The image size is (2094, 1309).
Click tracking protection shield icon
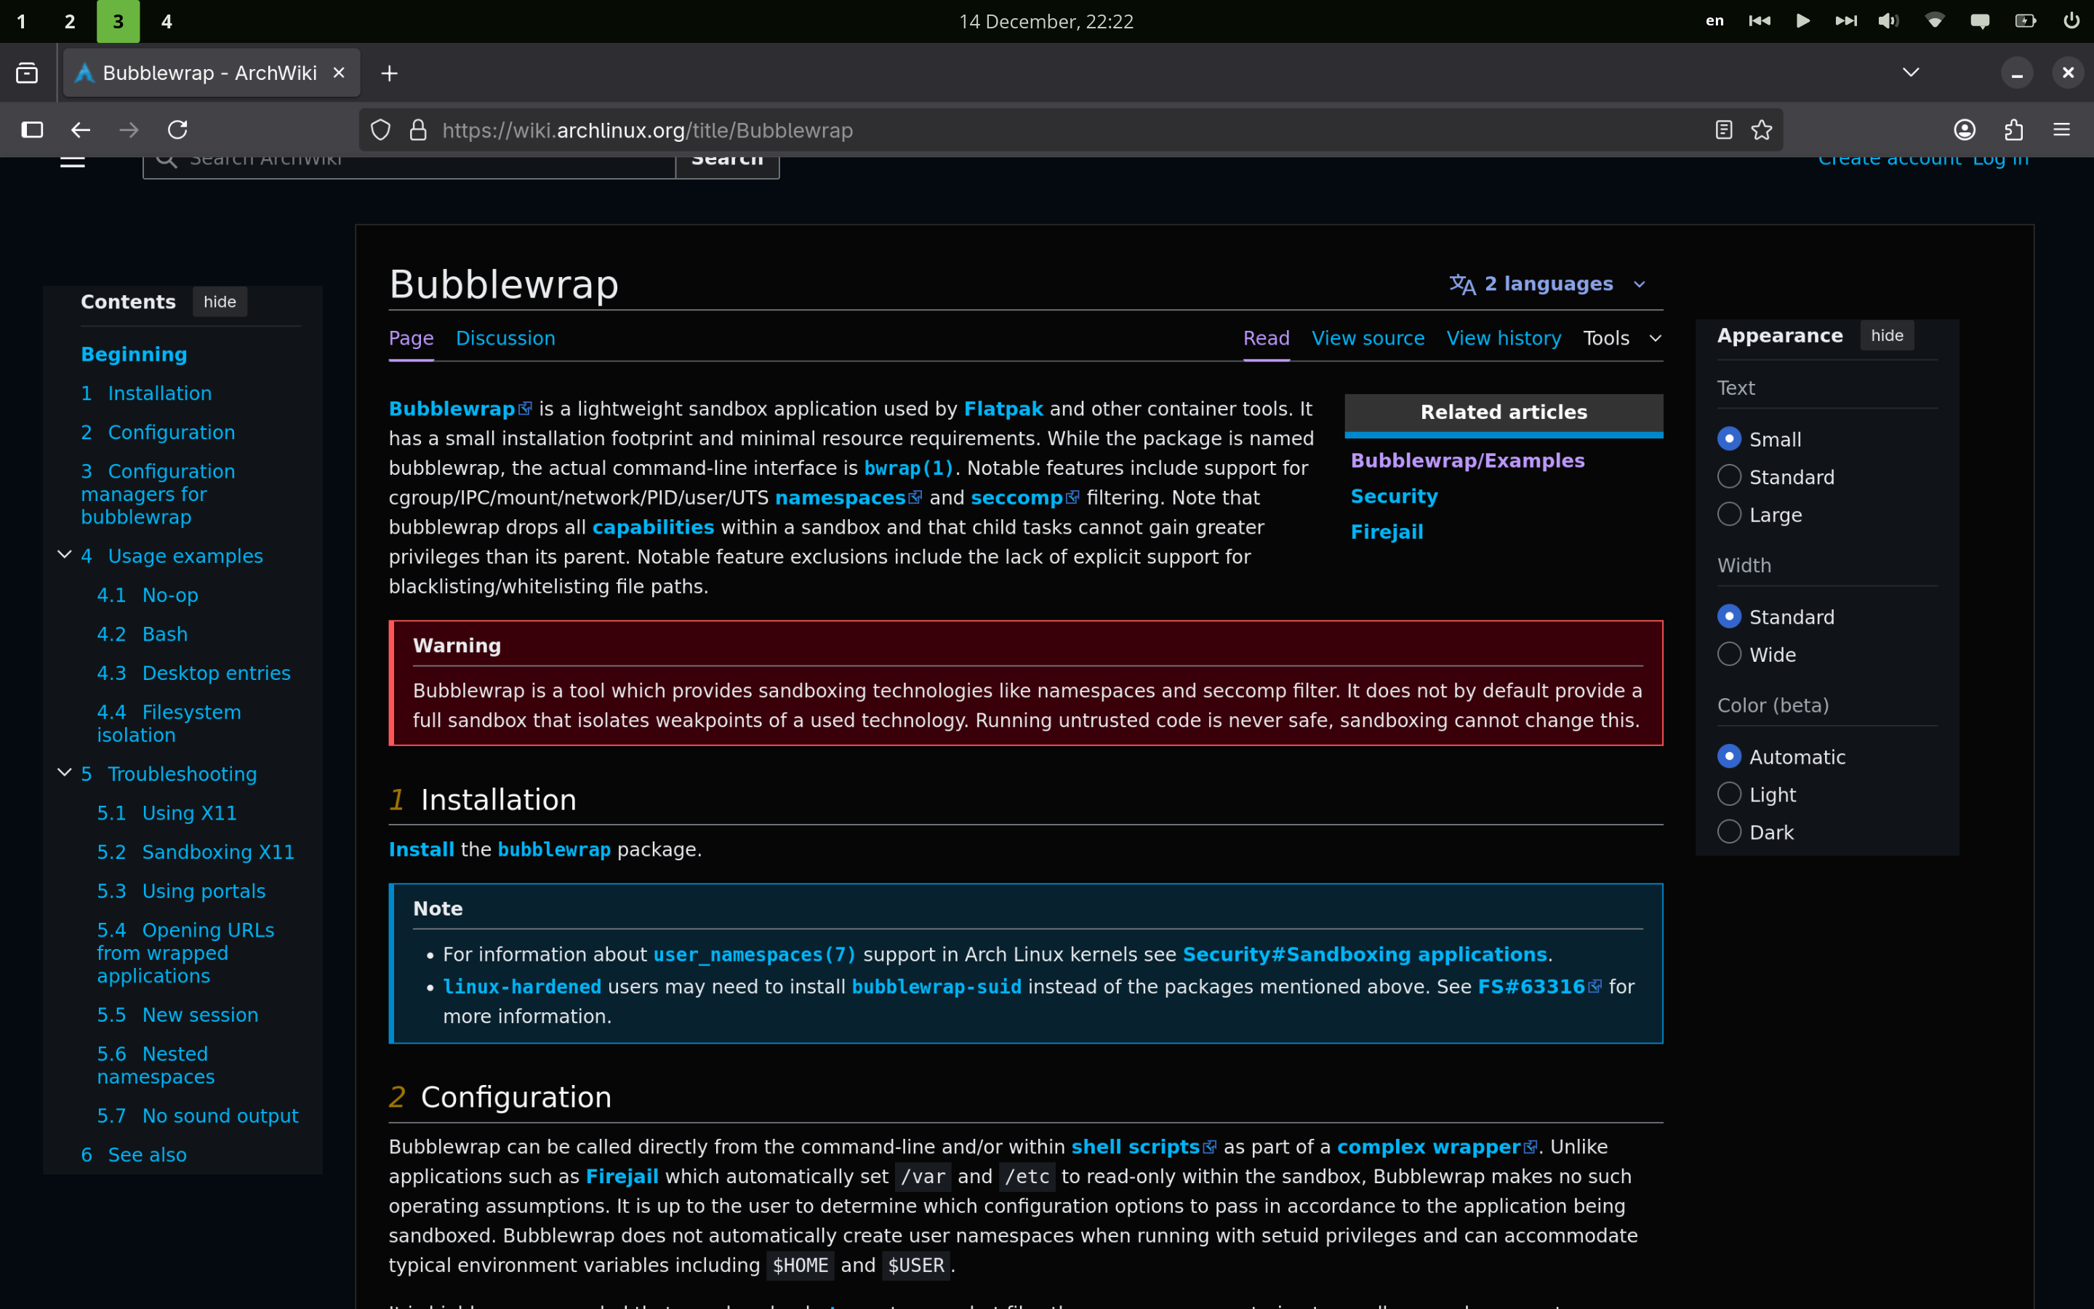click(x=381, y=130)
